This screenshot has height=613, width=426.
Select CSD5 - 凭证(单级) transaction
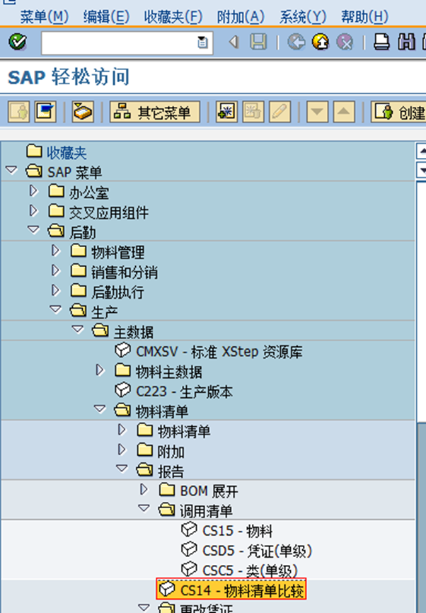(x=257, y=551)
